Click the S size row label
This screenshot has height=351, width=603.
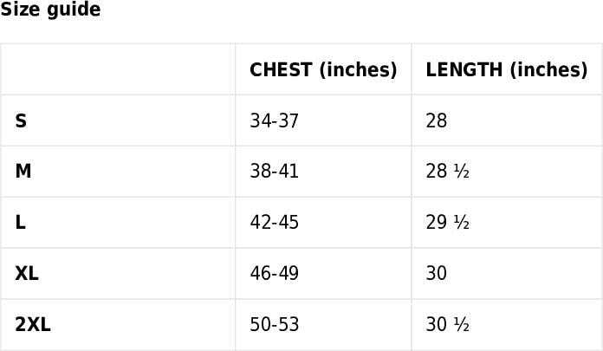pos(21,121)
